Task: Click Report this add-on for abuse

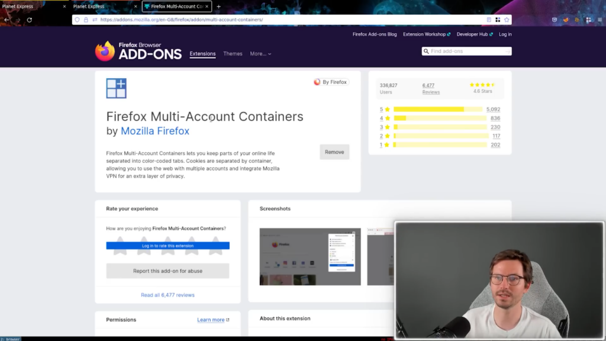Action: coord(167,271)
